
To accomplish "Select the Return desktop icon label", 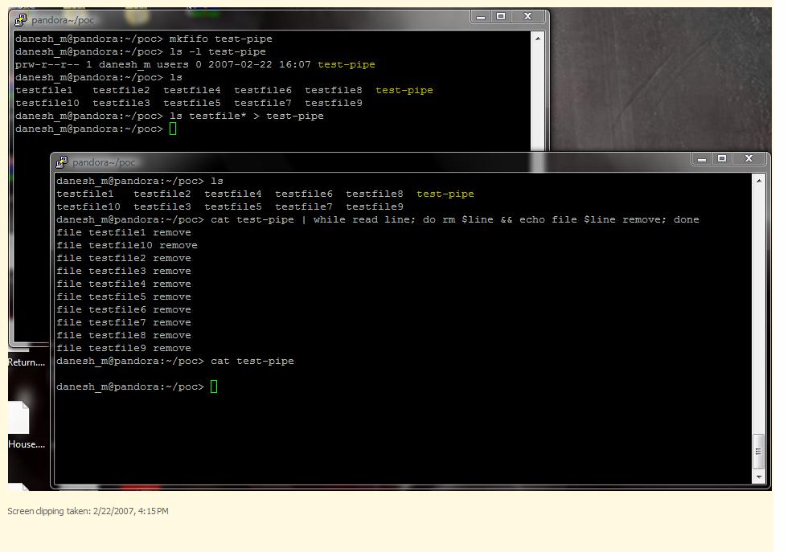I will pos(27,362).
